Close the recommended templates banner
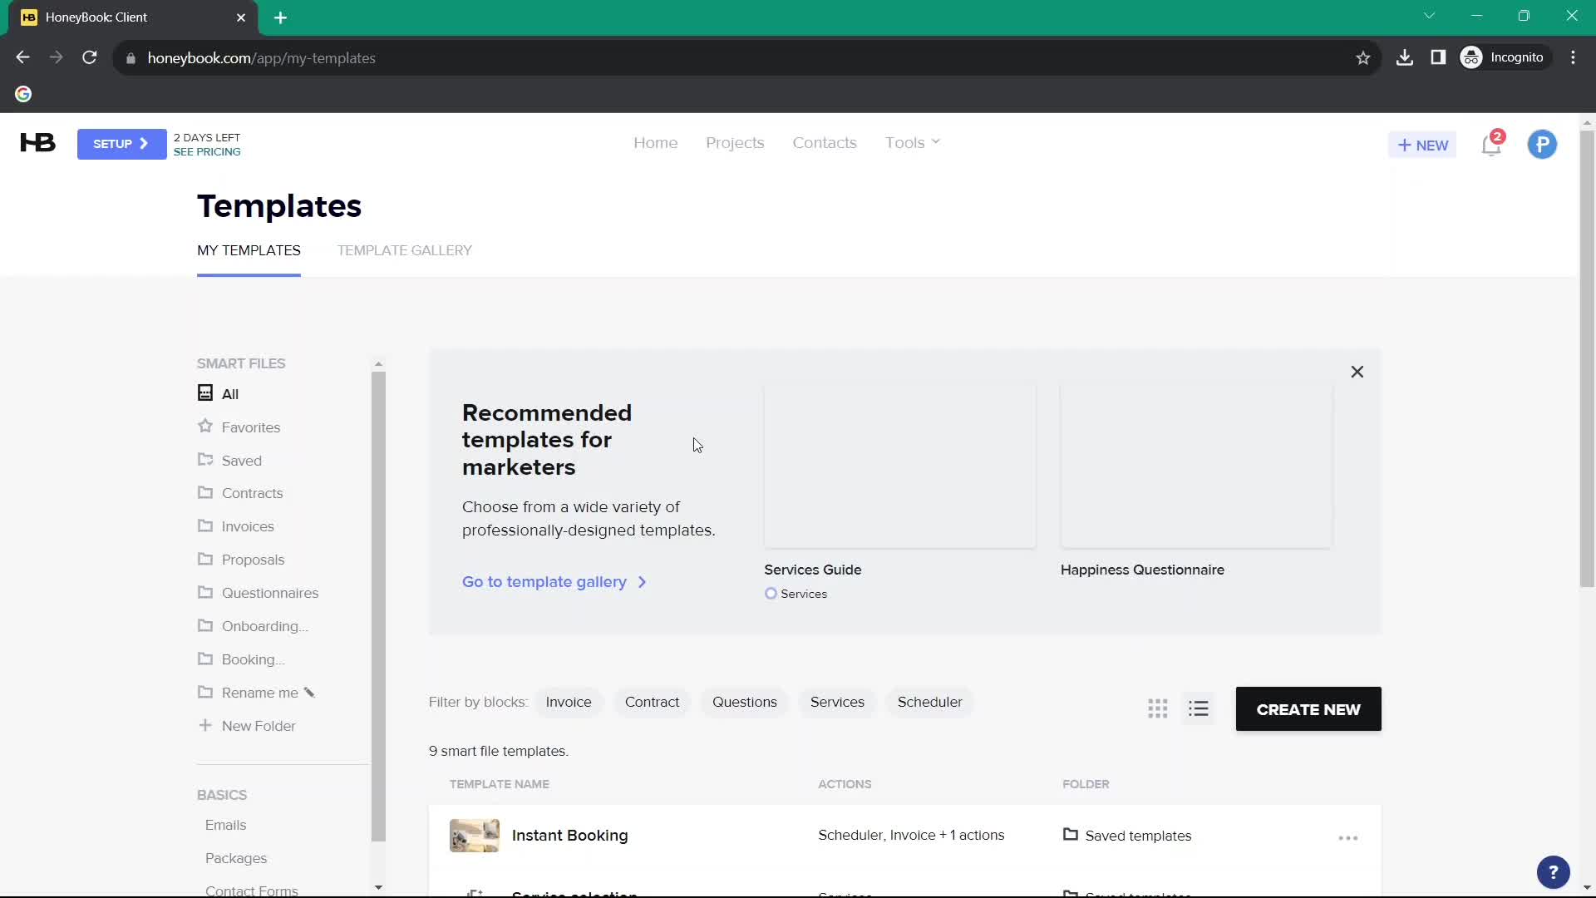The image size is (1596, 898). [x=1357, y=373]
